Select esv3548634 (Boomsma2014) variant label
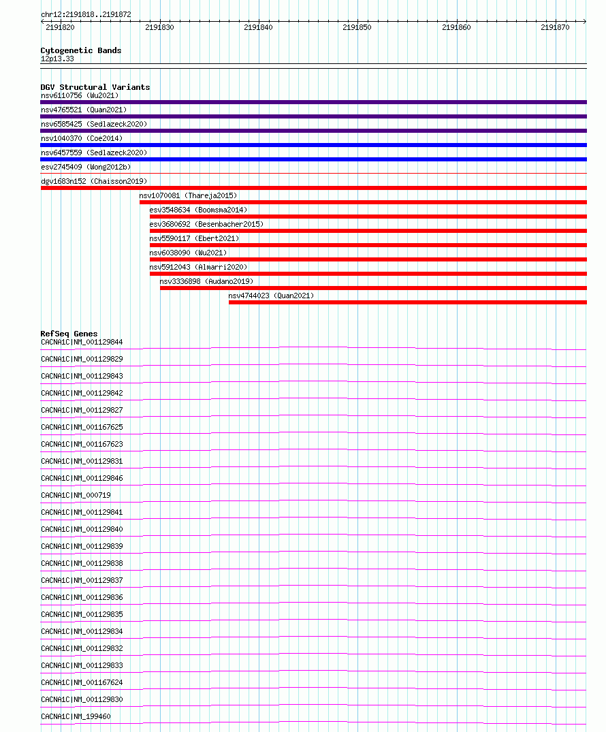This screenshot has width=606, height=732. 198,210
